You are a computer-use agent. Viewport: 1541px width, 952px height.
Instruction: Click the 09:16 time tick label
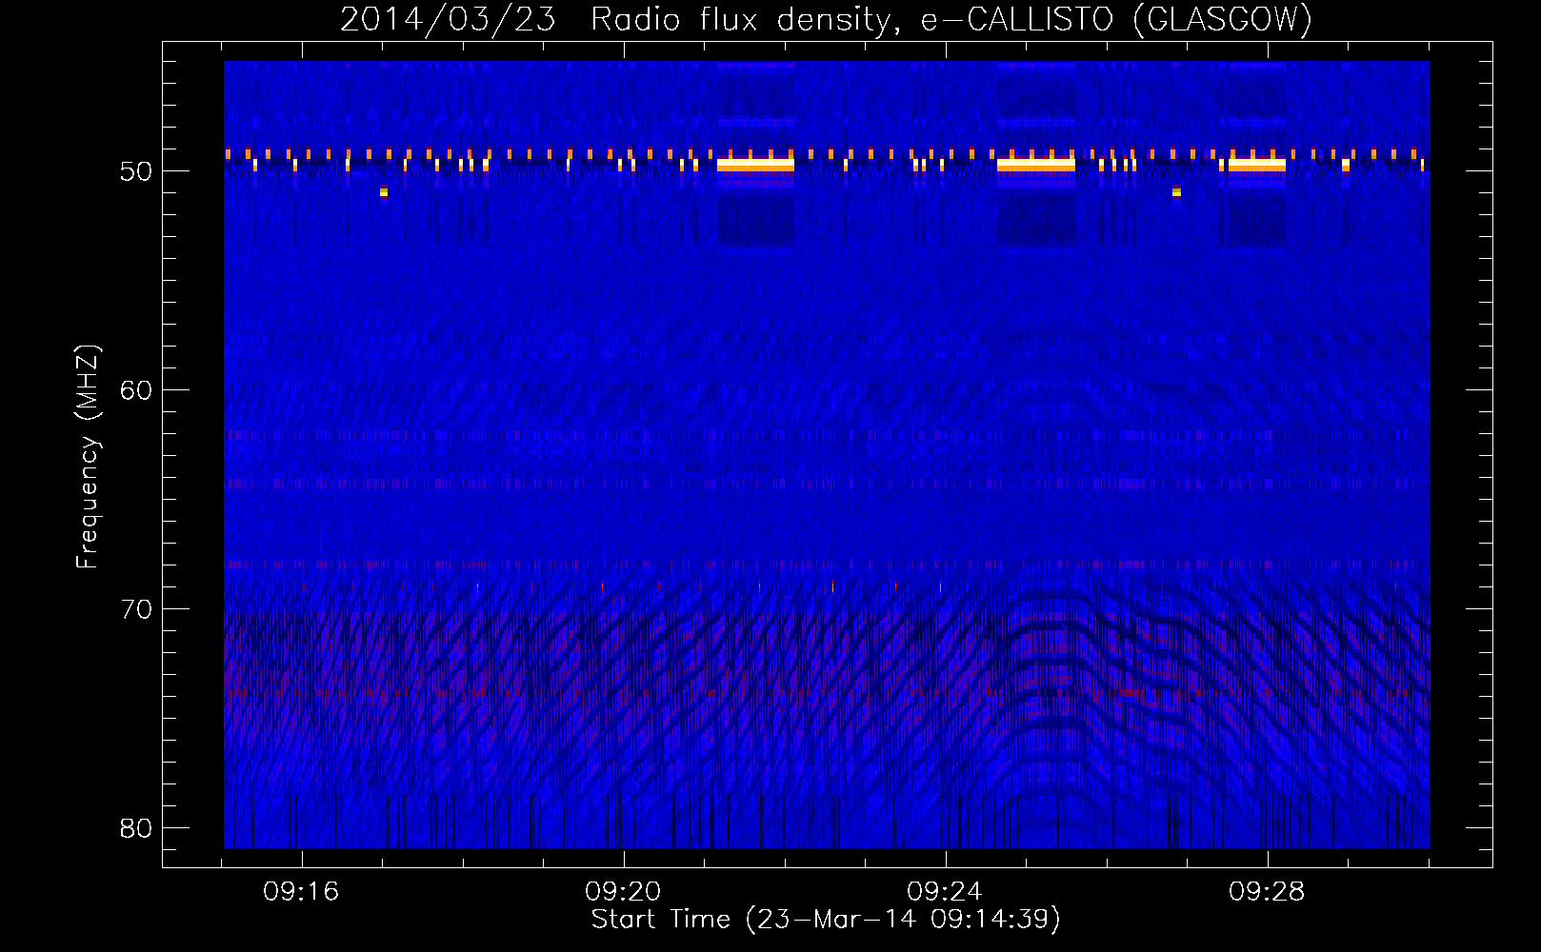click(301, 892)
